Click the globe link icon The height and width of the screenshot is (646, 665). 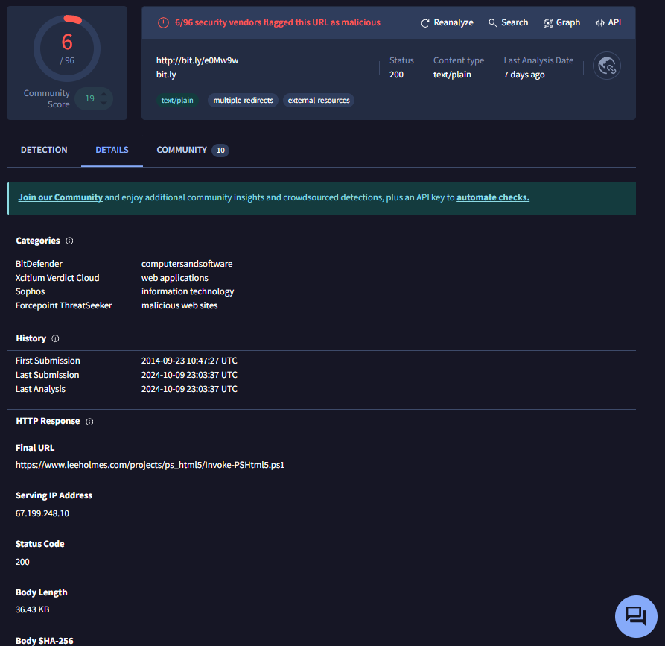pos(607,66)
